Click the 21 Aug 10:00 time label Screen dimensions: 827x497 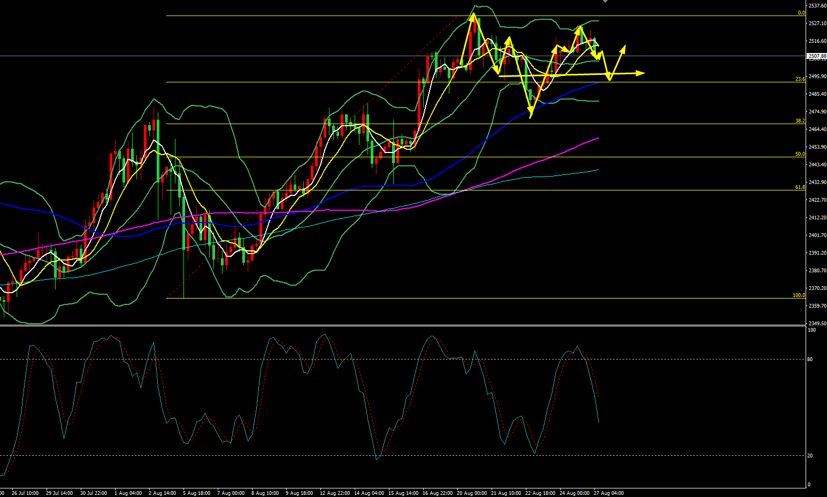click(x=506, y=493)
